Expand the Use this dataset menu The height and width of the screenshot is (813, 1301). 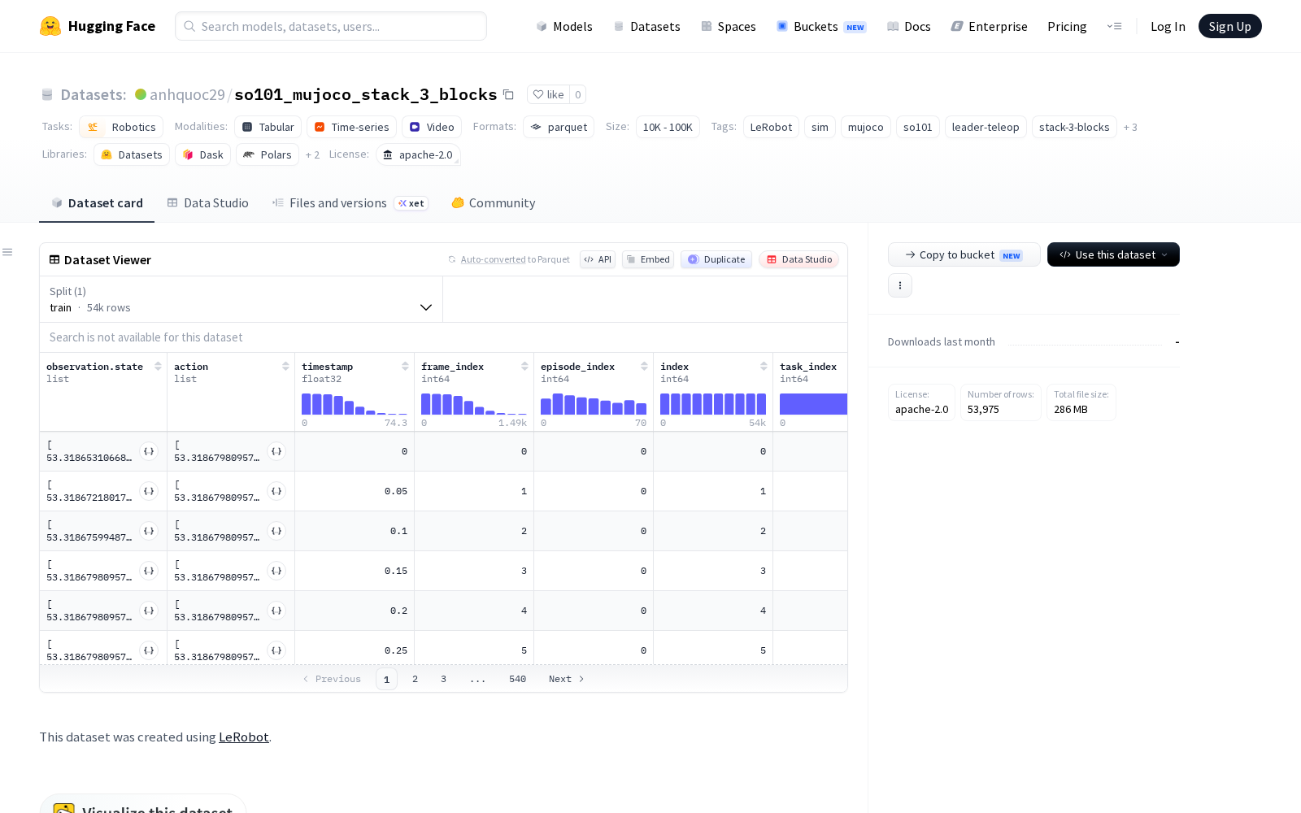(x=1113, y=254)
